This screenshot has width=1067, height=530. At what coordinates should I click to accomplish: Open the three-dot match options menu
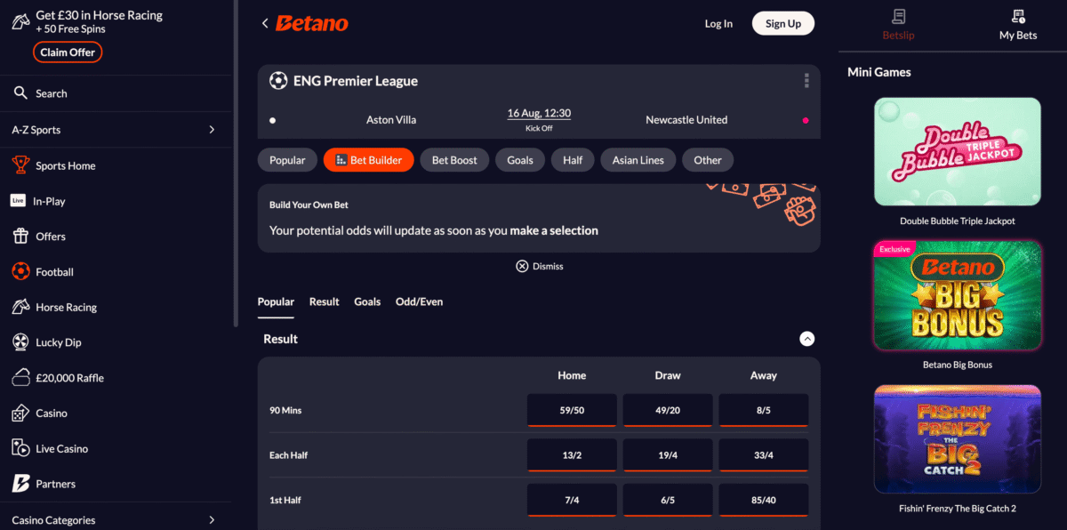pos(806,81)
